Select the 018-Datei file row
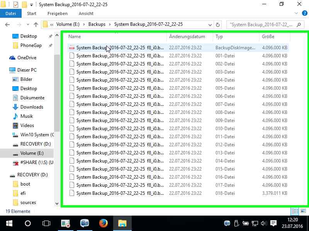Image resolution: width=309 pixels, height=231 pixels. pos(178,193)
